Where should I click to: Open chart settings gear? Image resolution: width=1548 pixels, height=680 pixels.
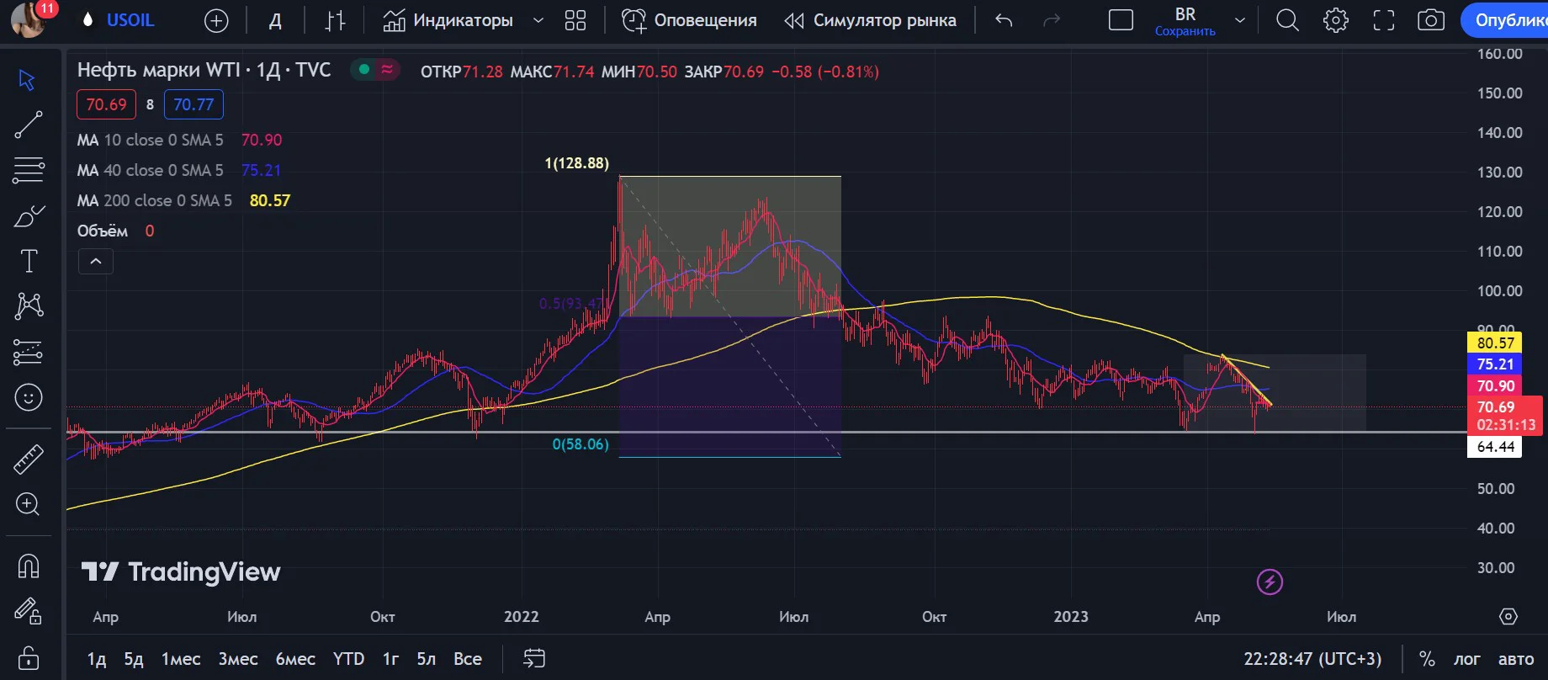[x=1335, y=21]
